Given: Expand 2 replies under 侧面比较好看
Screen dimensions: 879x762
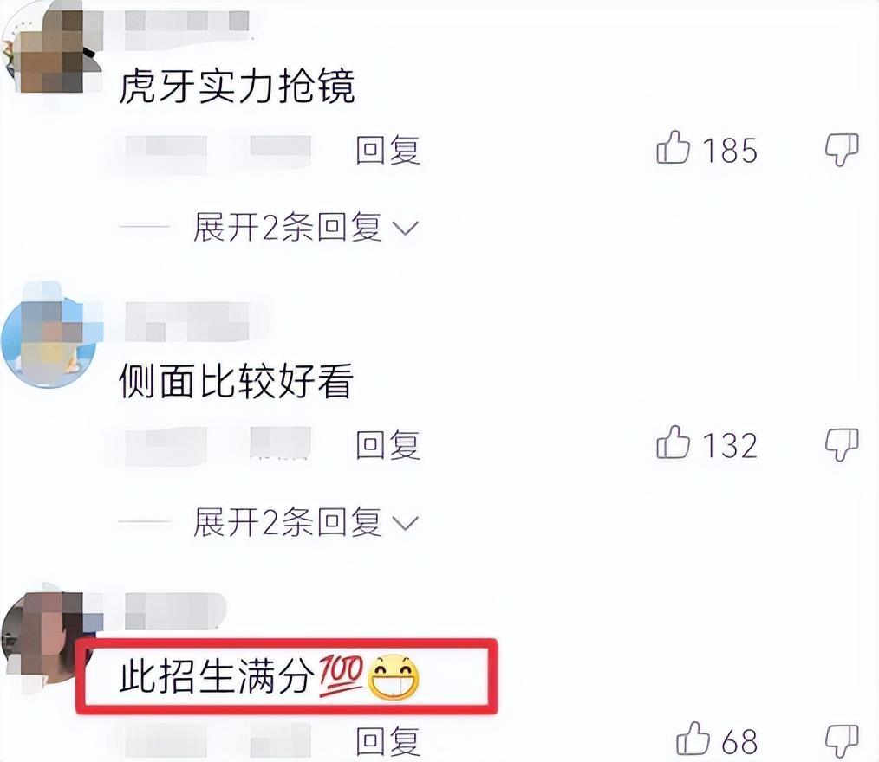Looking at the screenshot, I should (305, 522).
